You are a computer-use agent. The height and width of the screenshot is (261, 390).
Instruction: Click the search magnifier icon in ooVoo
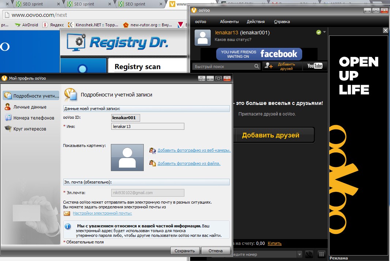(257, 66)
